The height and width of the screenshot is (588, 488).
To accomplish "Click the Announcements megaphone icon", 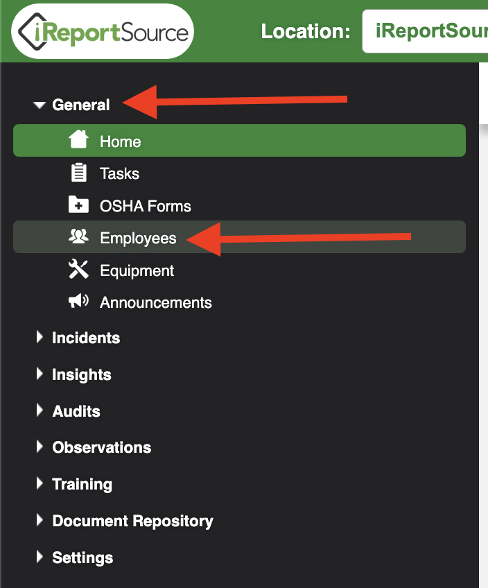I will (x=79, y=301).
